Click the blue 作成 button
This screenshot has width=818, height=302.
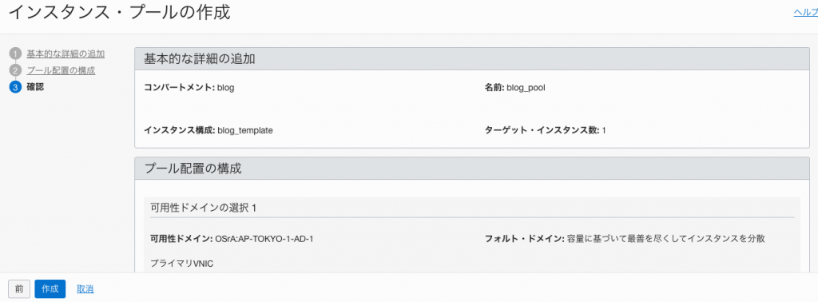click(50, 289)
